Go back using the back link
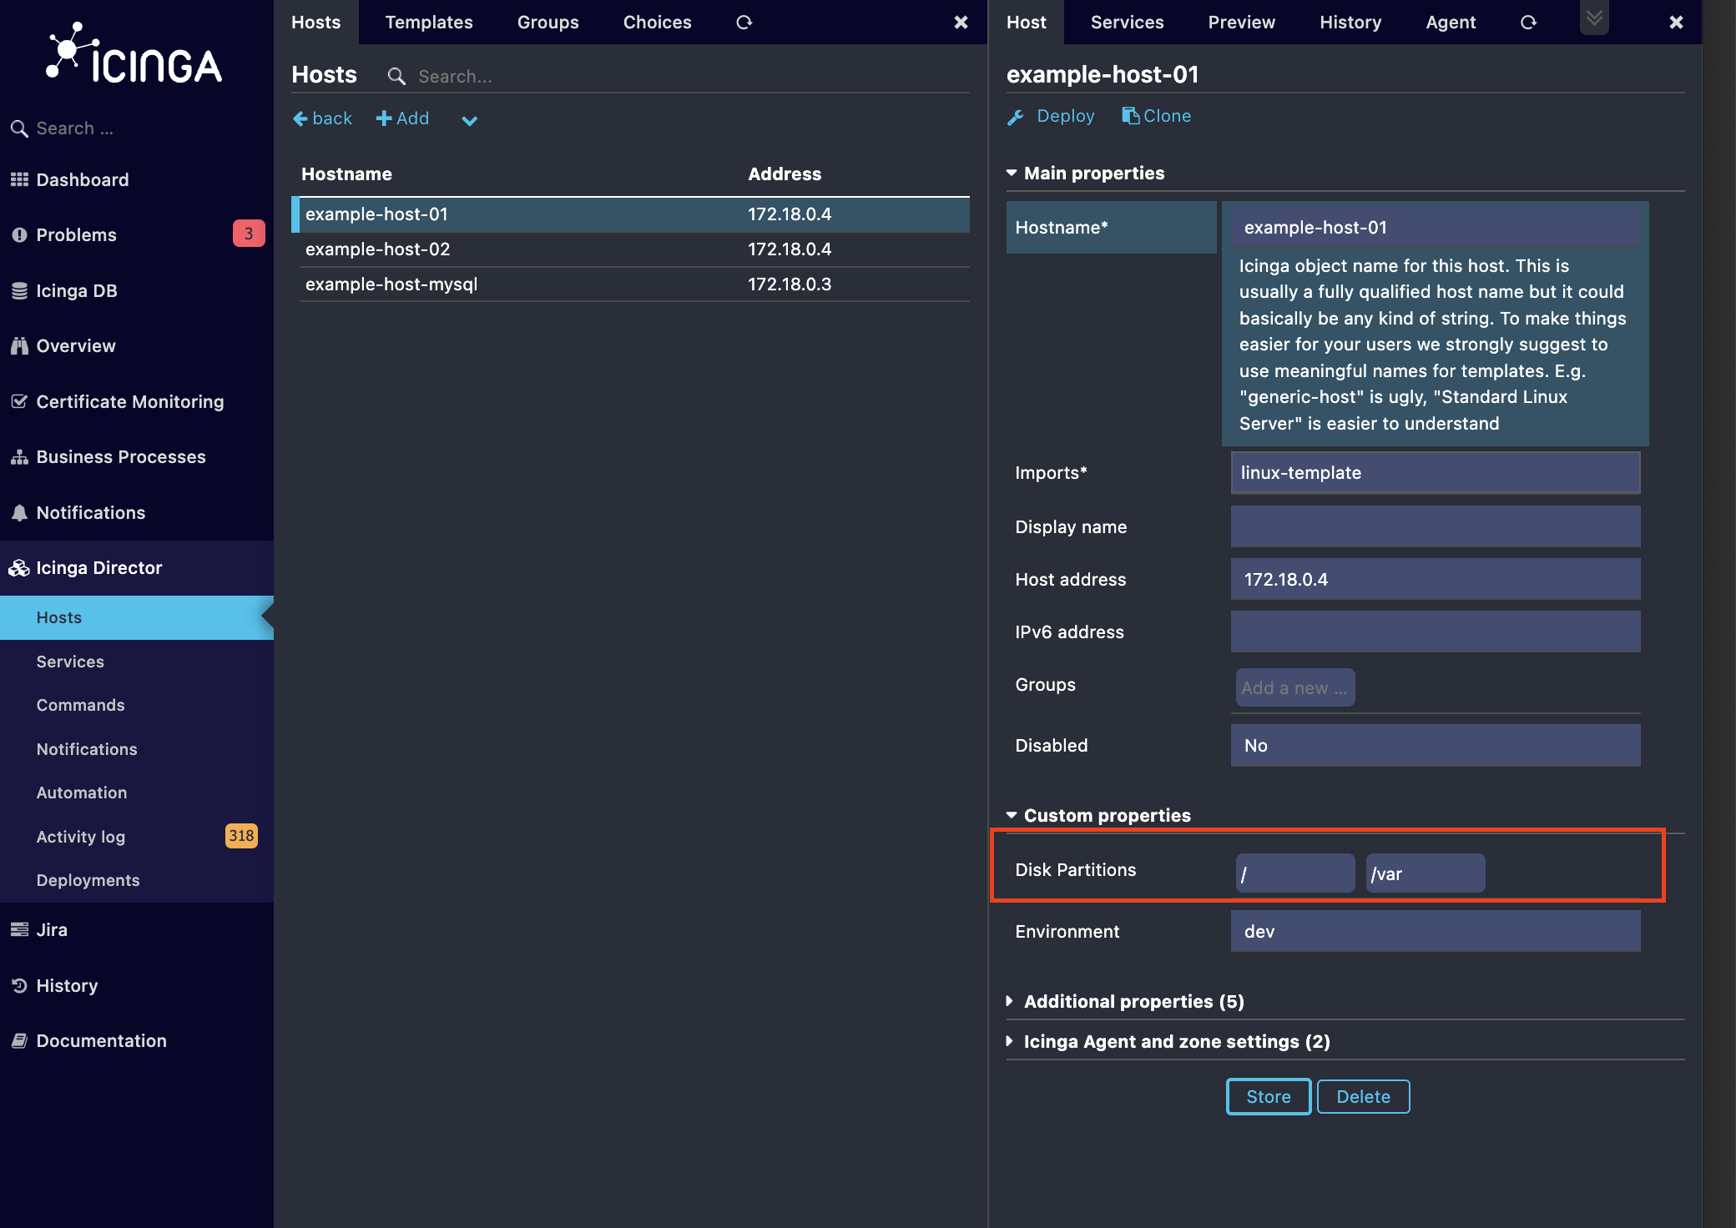 click(x=322, y=118)
